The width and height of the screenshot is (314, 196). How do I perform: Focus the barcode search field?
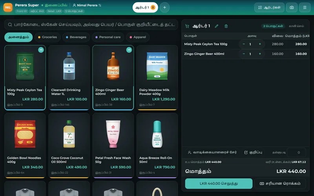coord(91,25)
